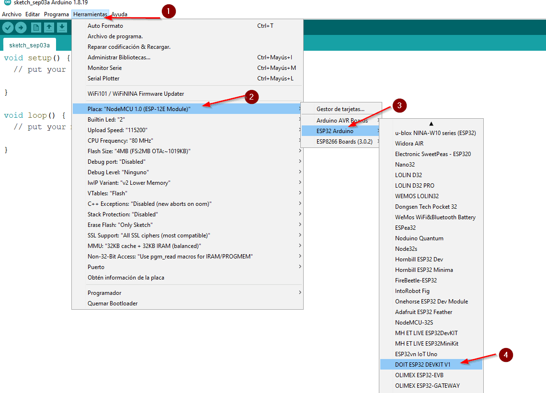Click the Upload arrow toolbar icon
The height and width of the screenshot is (393, 546).
(x=21, y=28)
